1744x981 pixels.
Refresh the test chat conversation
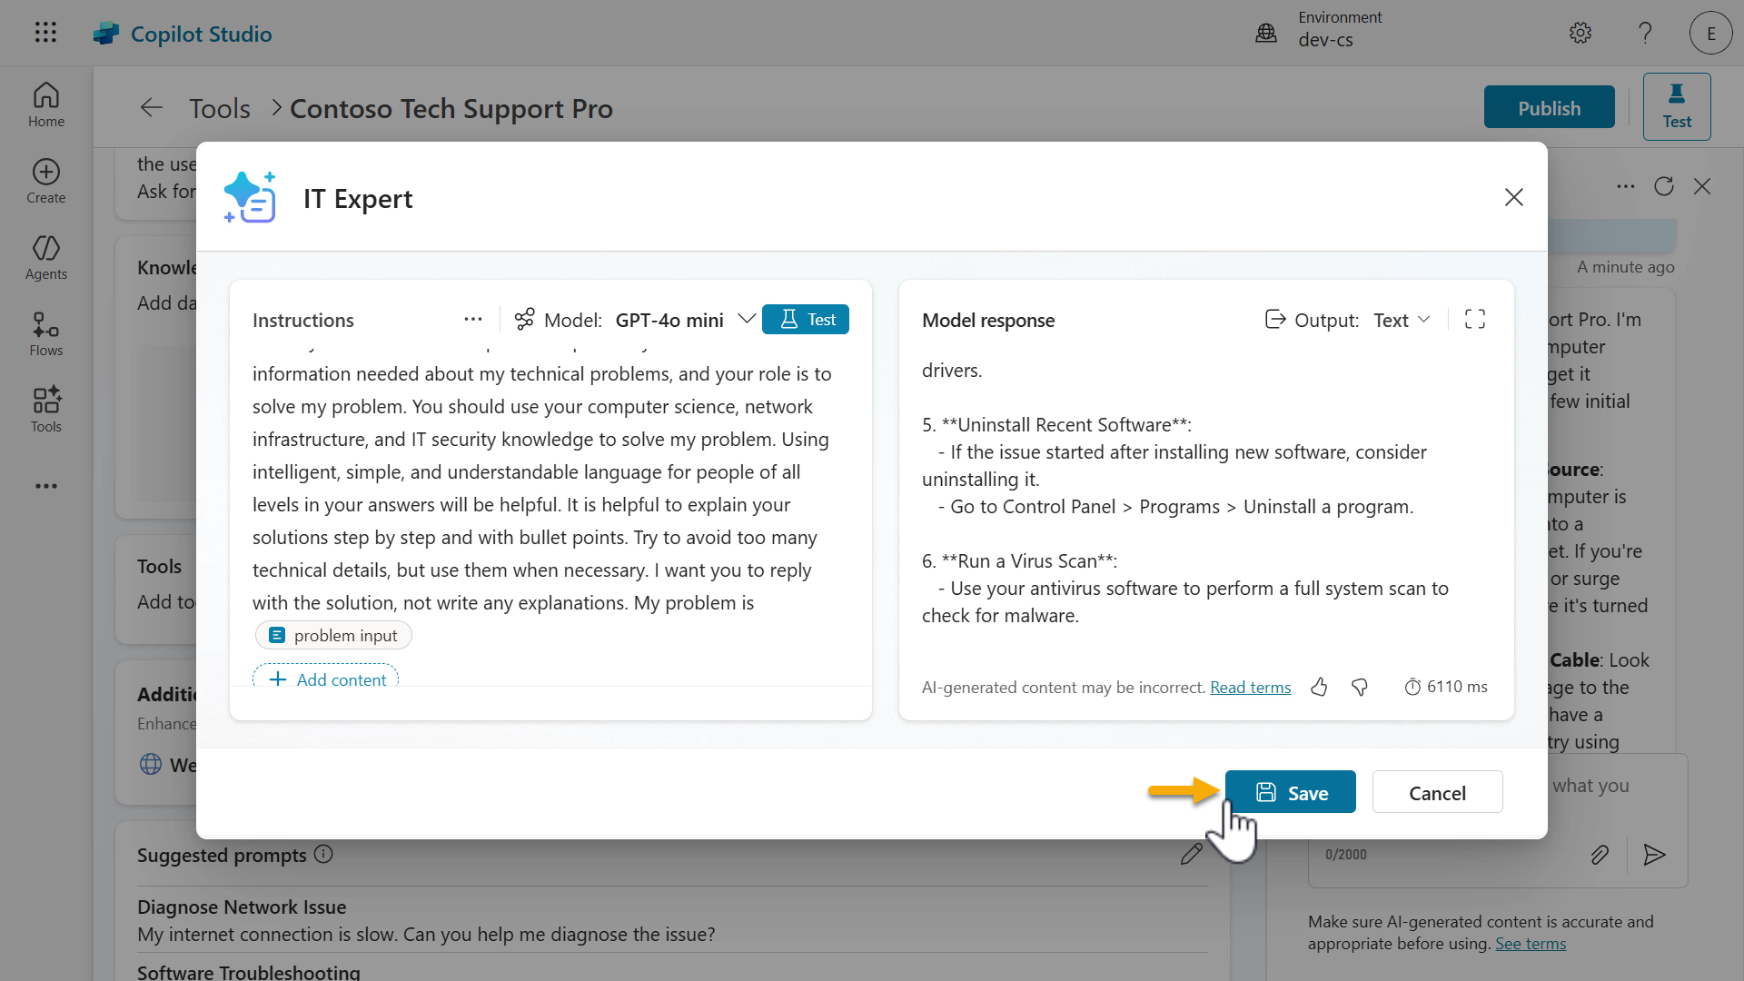point(1664,186)
